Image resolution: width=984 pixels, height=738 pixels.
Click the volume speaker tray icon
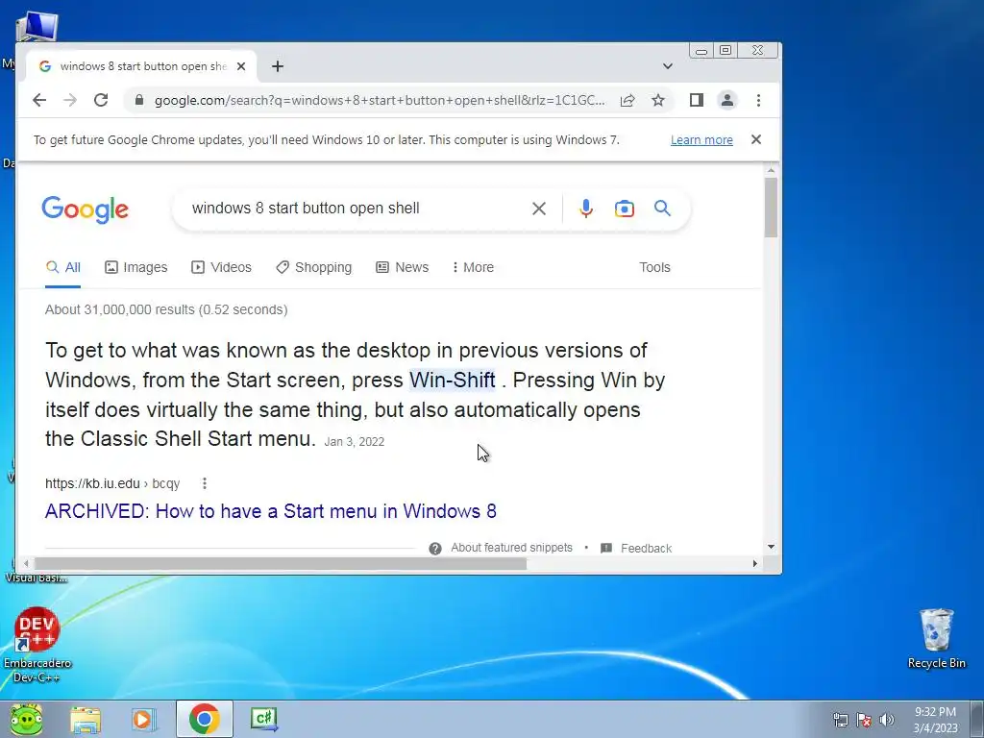pyautogui.click(x=886, y=720)
